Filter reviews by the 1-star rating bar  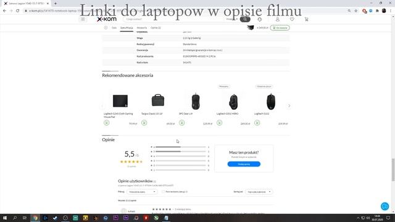[x=180, y=170]
